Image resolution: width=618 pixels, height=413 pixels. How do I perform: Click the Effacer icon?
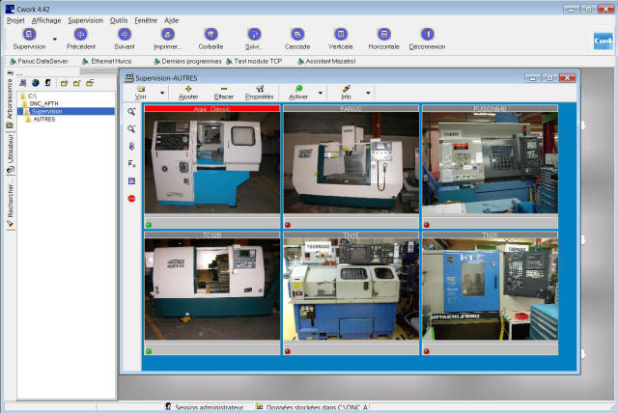(223, 89)
